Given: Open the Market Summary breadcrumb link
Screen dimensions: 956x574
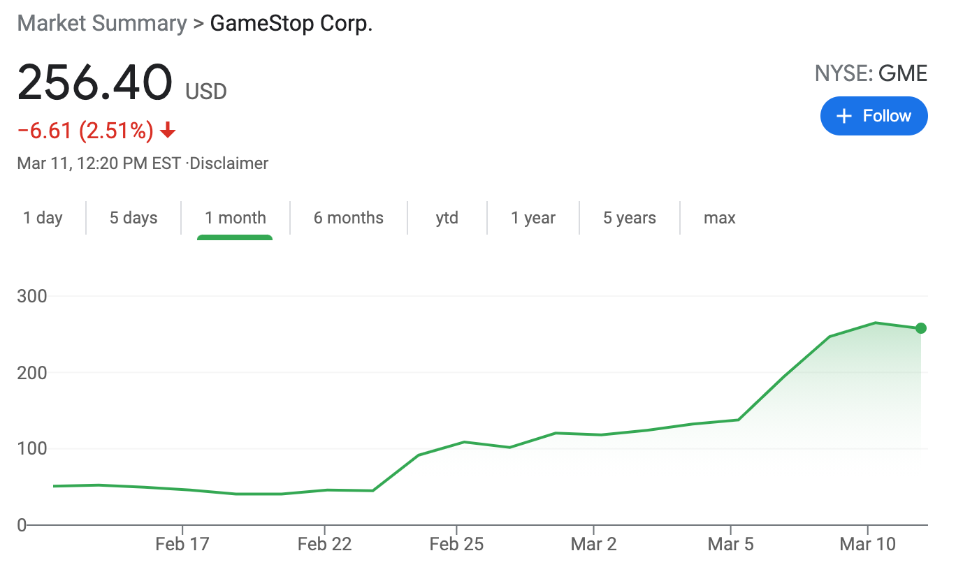Looking at the screenshot, I should click(x=102, y=23).
